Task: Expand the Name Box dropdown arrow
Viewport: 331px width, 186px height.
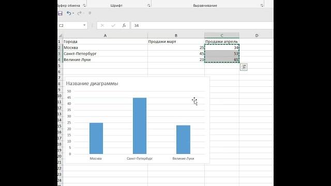Action: pos(84,25)
